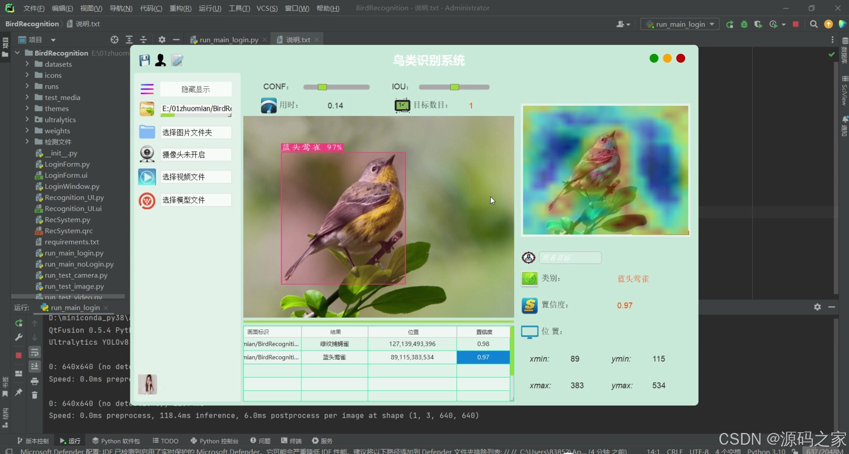849x454 pixels.
Task: Start debugging with the green bug icon
Action: click(x=744, y=24)
